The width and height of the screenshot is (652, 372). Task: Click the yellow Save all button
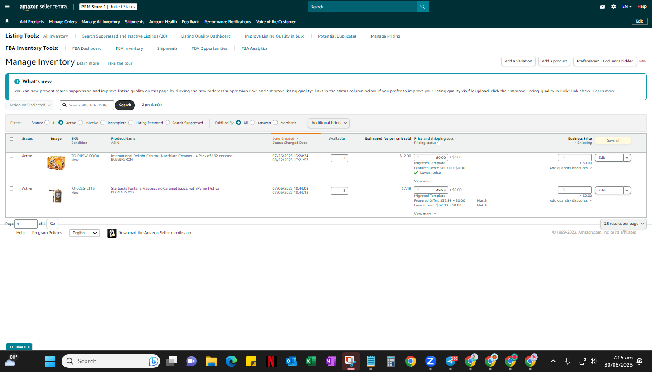613,141
